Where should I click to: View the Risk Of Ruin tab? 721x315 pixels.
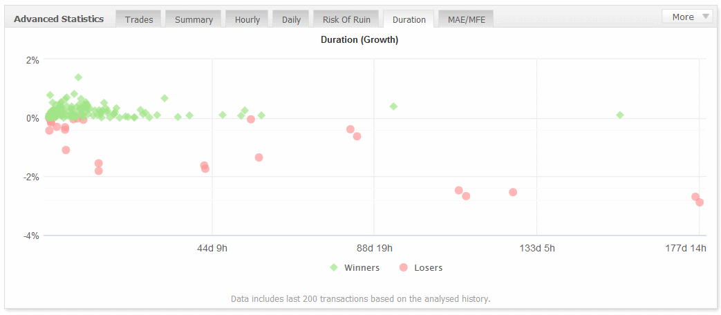coord(346,19)
